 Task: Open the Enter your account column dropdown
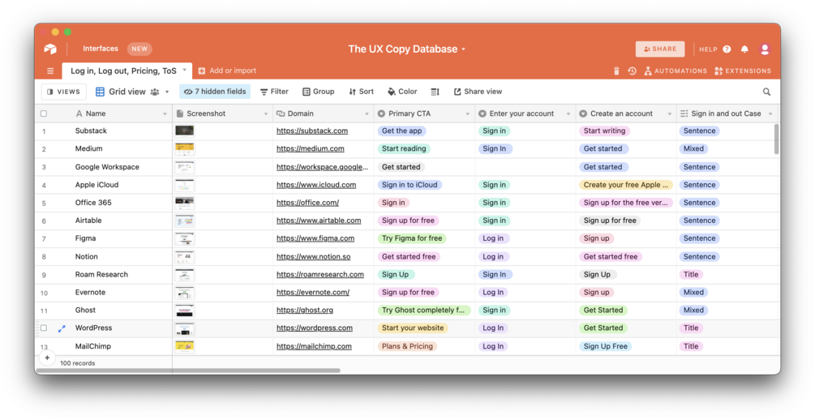pyautogui.click(x=568, y=114)
